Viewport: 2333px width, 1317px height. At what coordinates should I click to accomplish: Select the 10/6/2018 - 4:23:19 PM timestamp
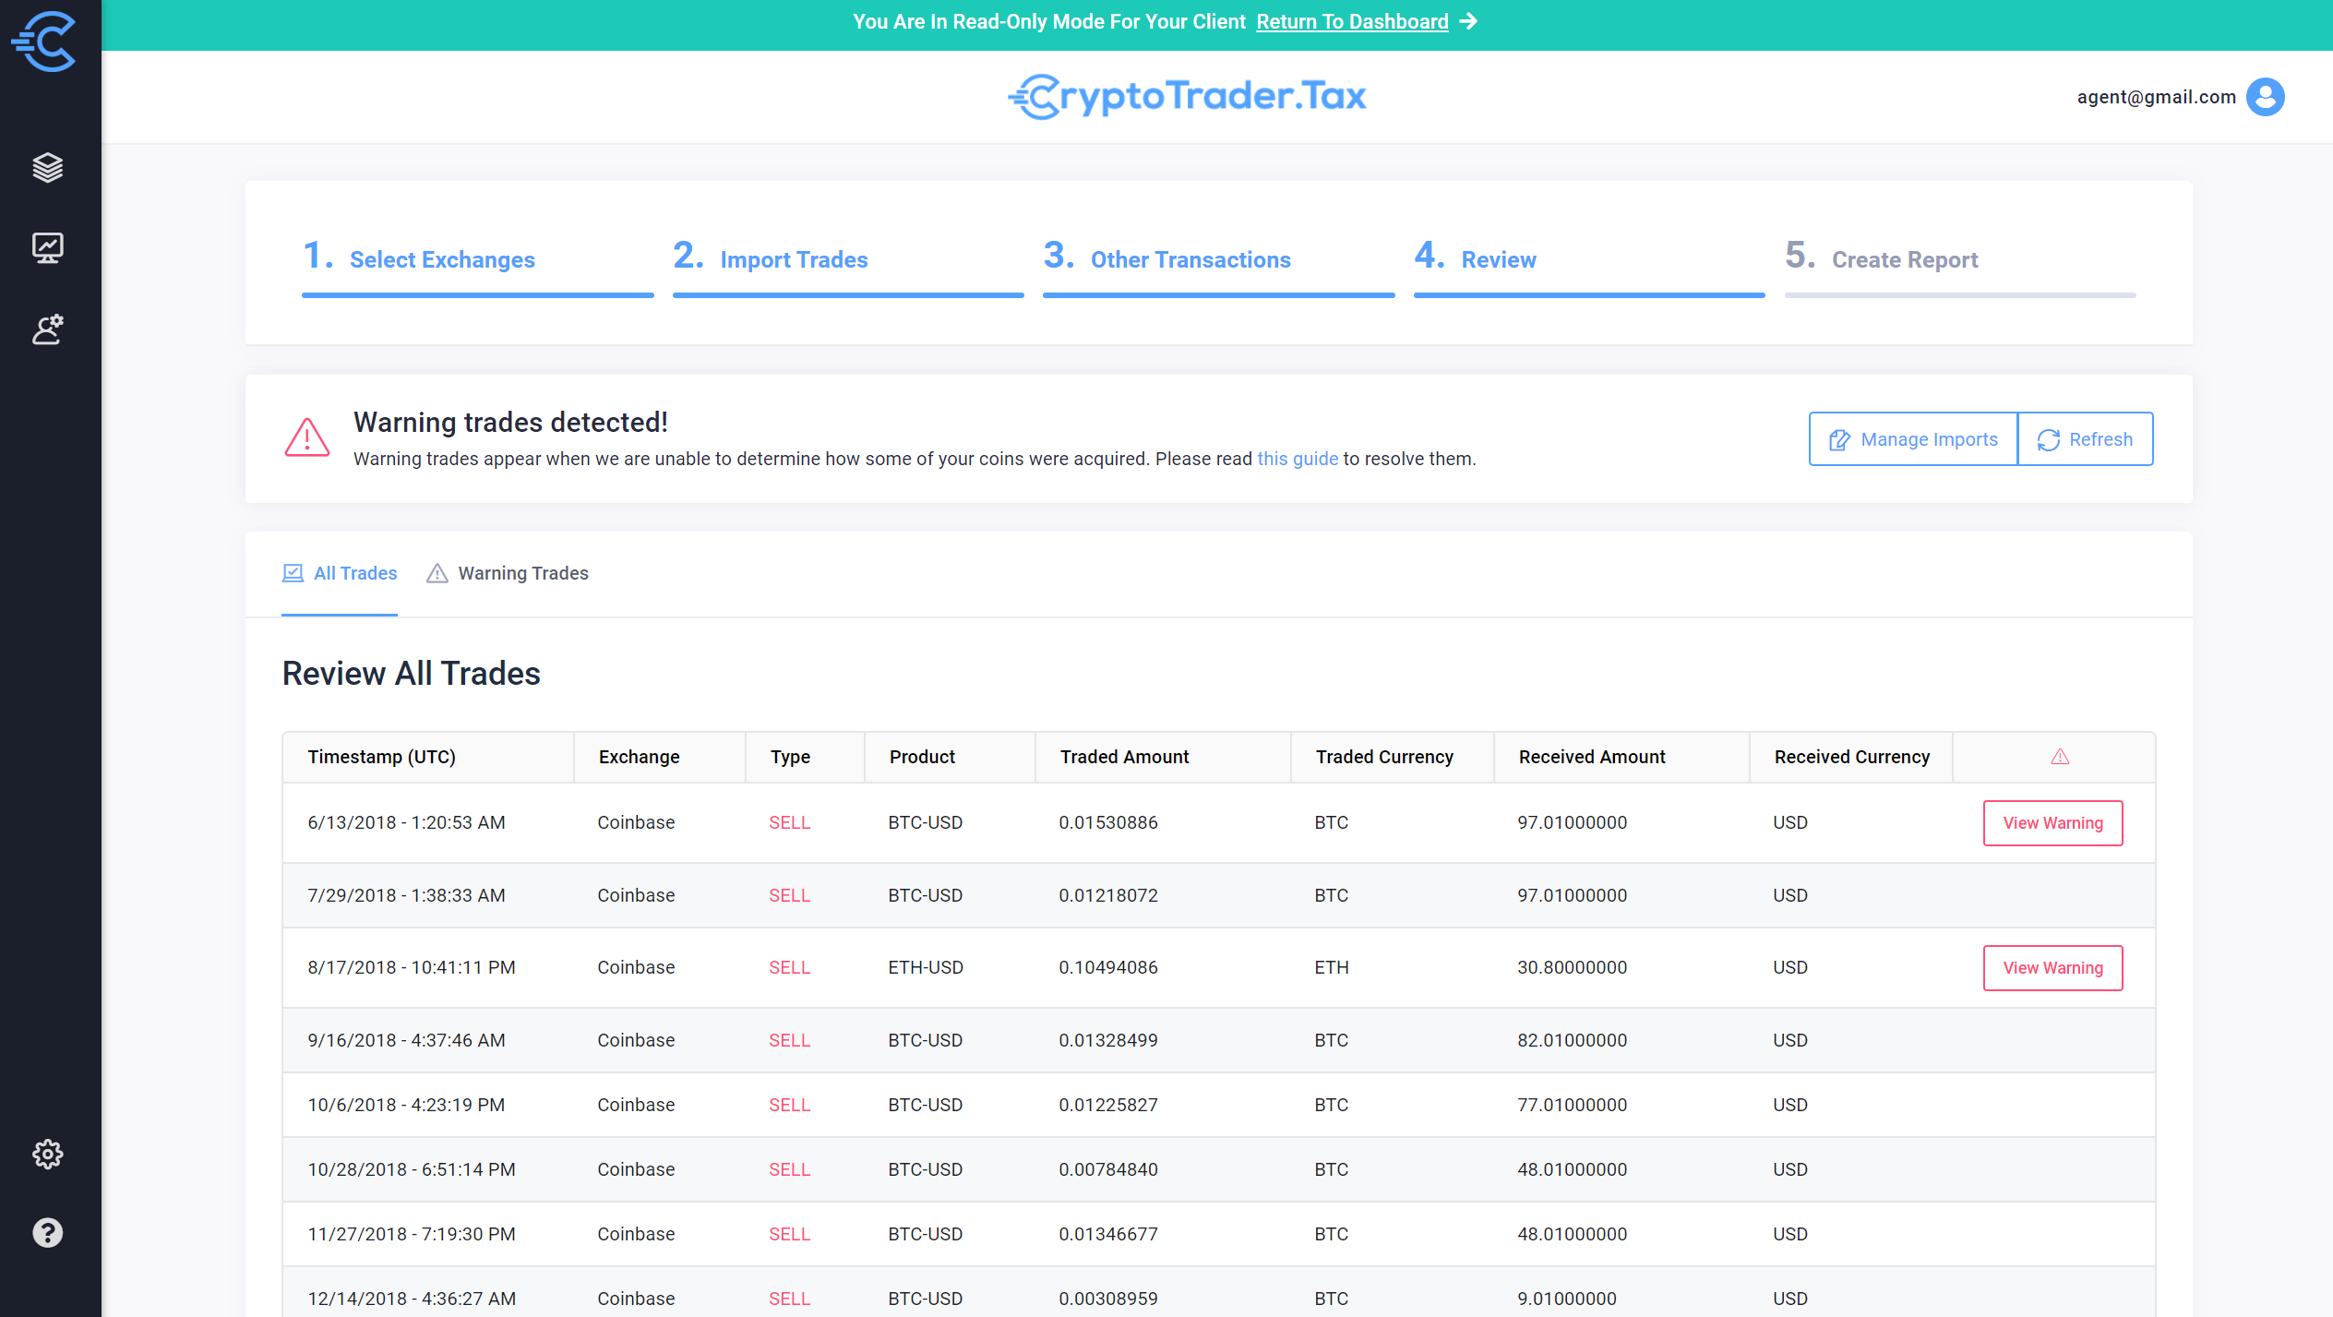406,1105
